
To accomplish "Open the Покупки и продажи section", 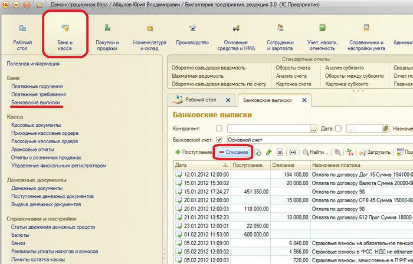I will [x=107, y=37].
